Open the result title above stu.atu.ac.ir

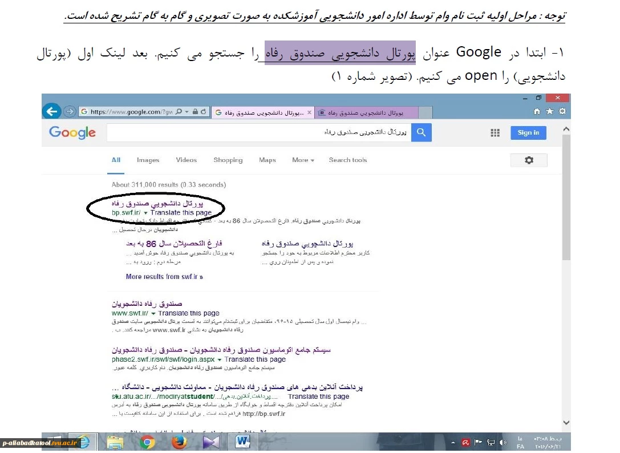tap(237, 387)
